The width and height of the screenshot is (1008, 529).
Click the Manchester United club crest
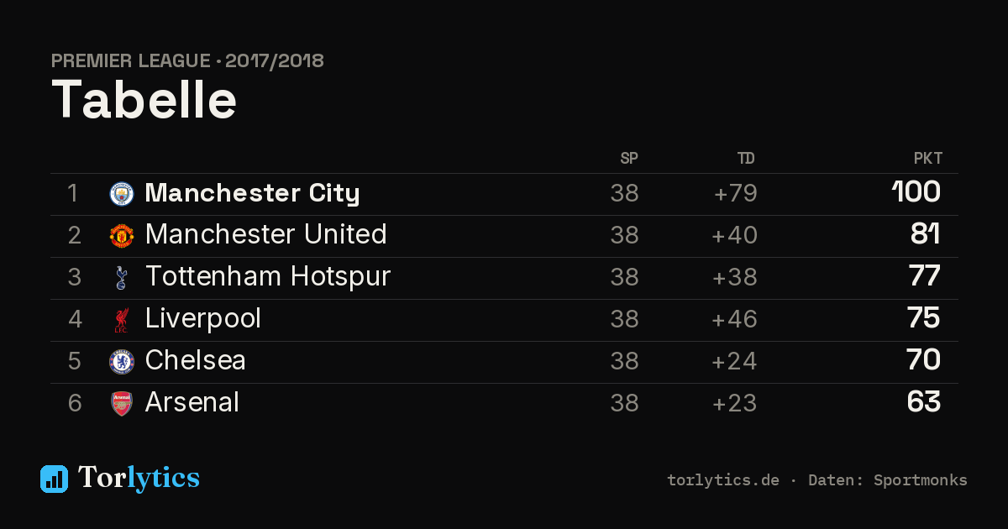pos(122,236)
